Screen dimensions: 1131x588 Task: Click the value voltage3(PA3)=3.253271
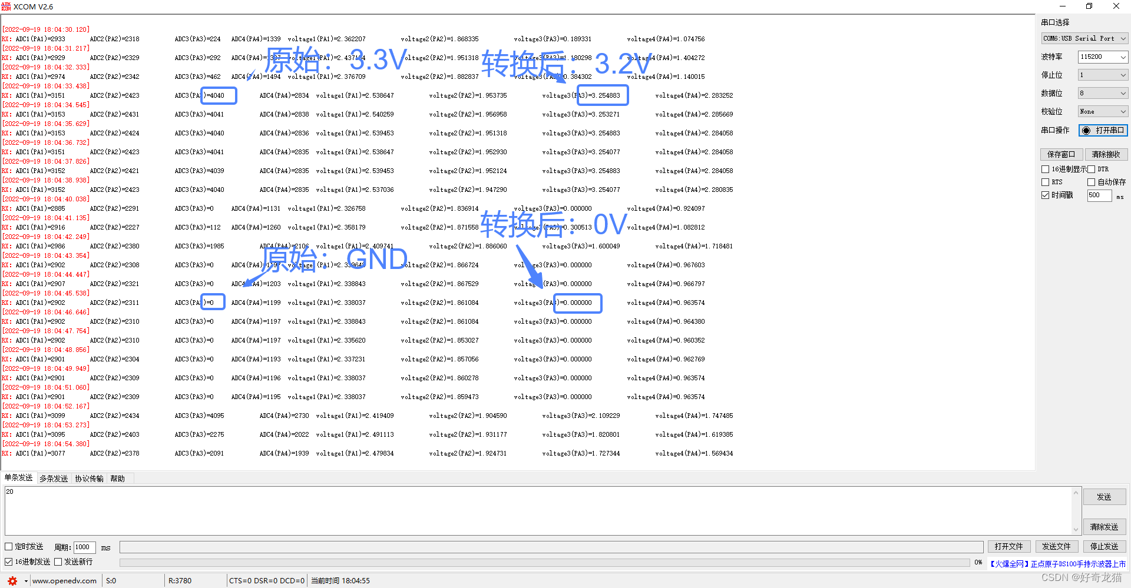pyautogui.click(x=581, y=114)
